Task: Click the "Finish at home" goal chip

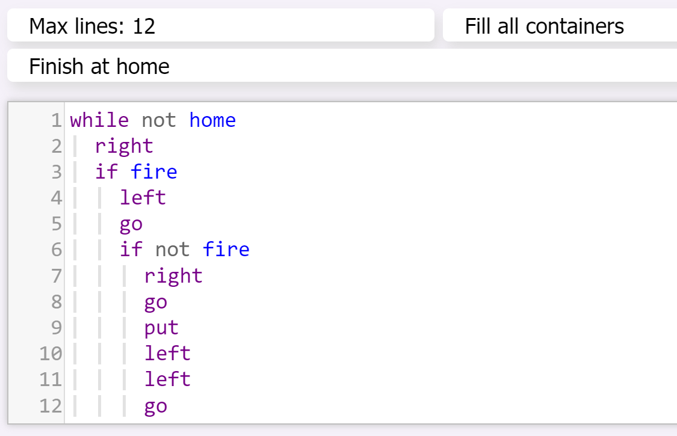Action: click(99, 66)
